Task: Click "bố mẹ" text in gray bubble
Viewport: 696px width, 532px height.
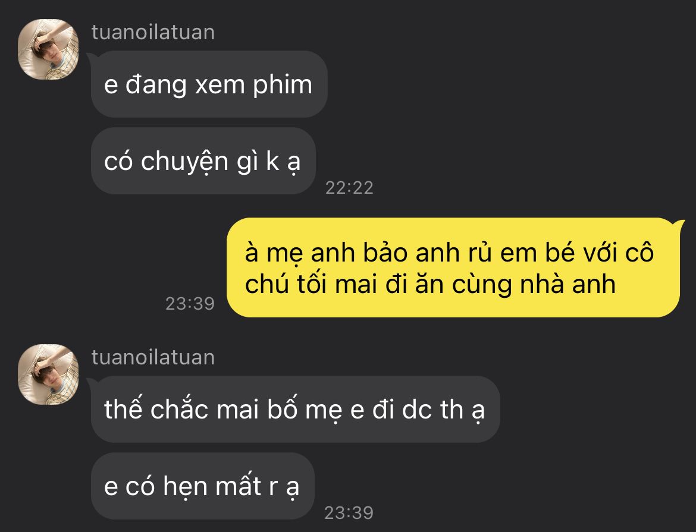Action: pos(305,410)
